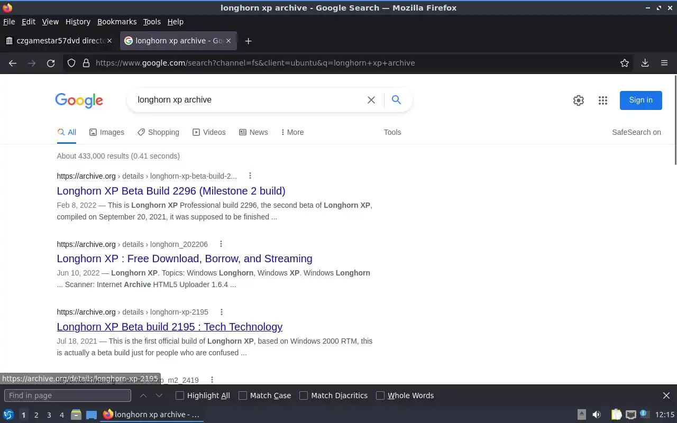Open the Tools menu in menu bar
This screenshot has height=423, width=677.
point(152,22)
